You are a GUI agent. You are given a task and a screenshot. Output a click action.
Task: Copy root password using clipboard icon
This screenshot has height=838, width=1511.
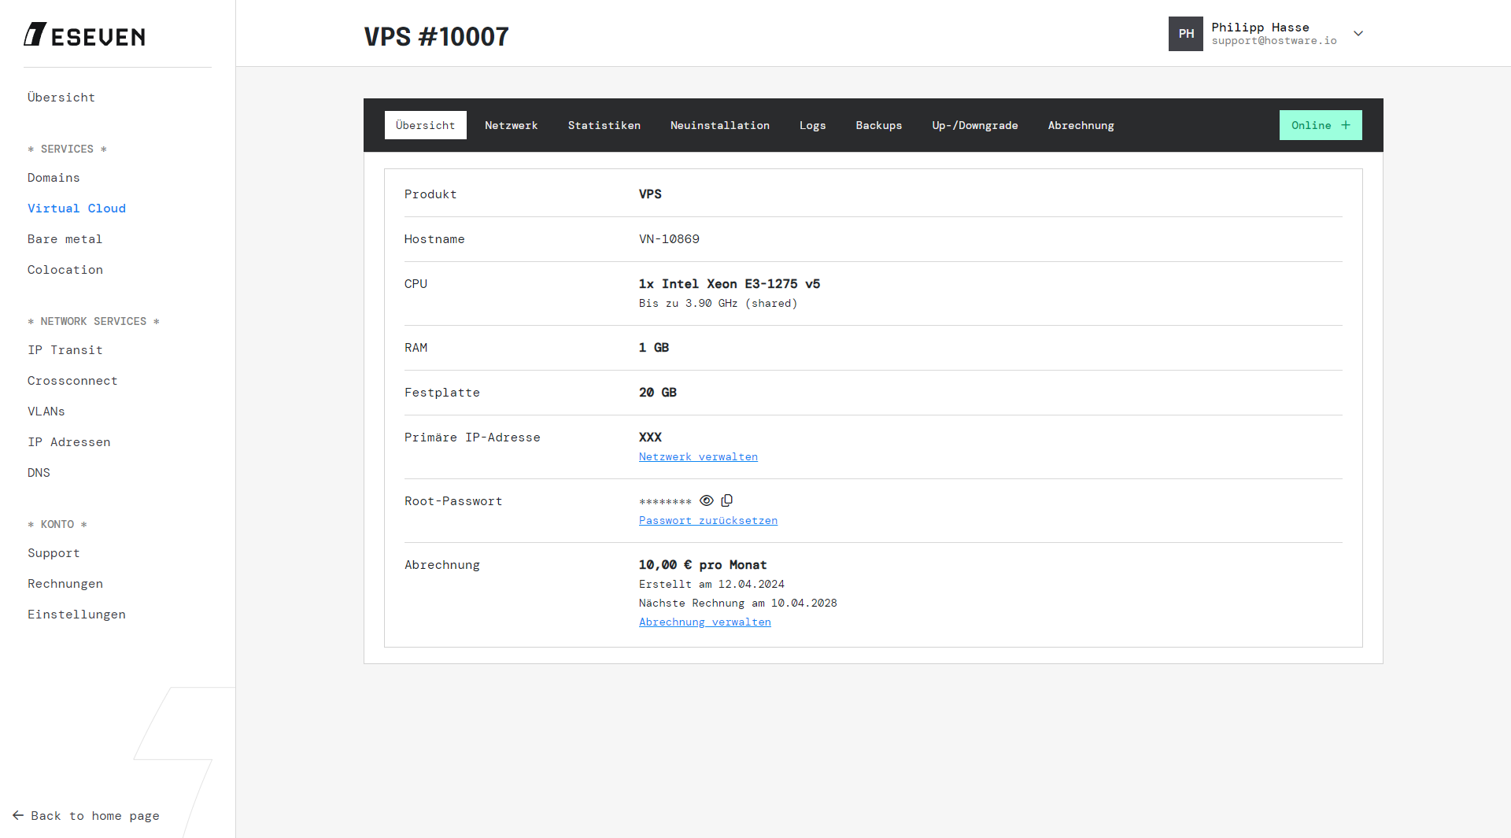click(727, 500)
